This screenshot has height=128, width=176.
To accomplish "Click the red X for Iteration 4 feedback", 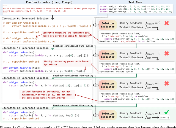I will (x=166, y=83).
